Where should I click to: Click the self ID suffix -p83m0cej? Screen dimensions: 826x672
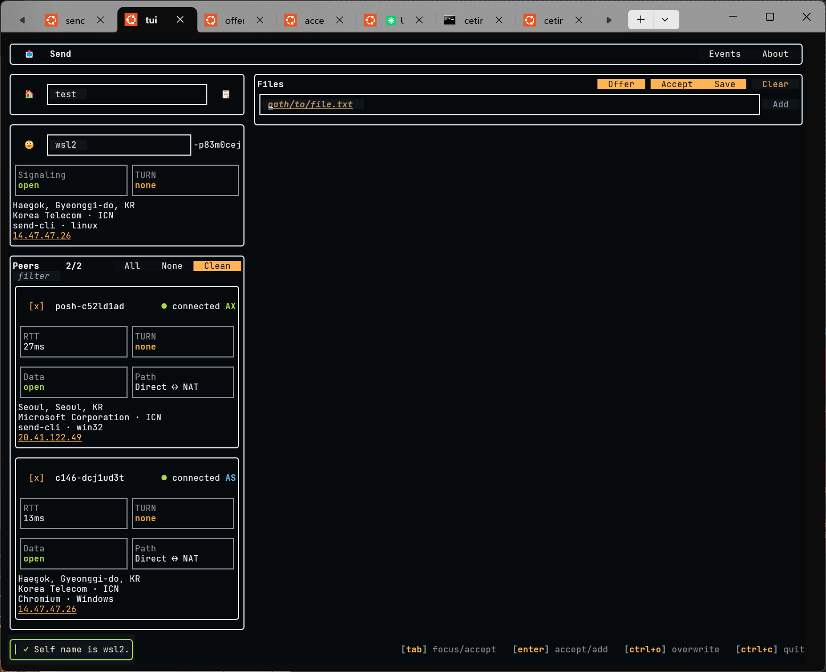coord(217,145)
